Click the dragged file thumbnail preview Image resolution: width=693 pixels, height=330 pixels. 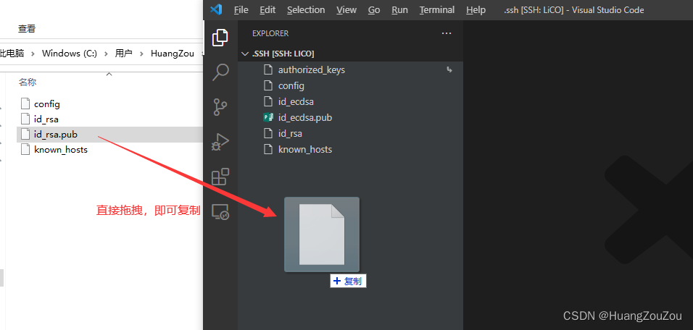pyautogui.click(x=322, y=234)
